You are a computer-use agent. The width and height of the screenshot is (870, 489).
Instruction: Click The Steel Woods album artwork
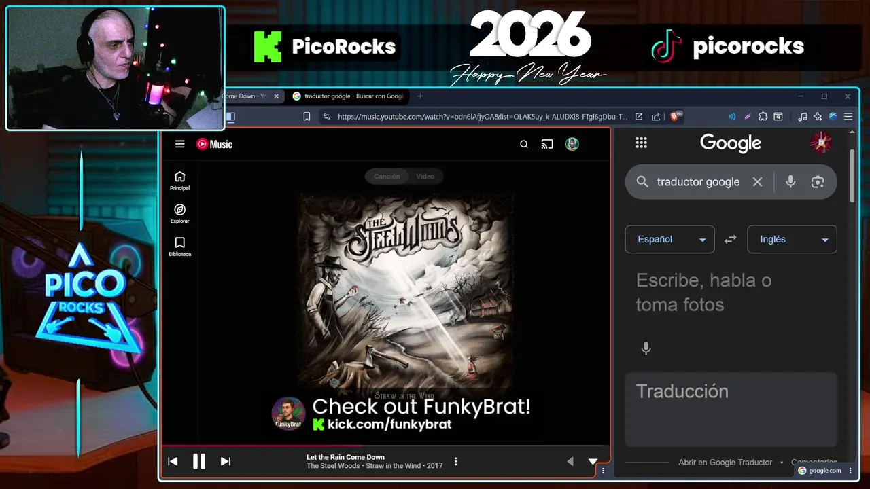[405, 297]
